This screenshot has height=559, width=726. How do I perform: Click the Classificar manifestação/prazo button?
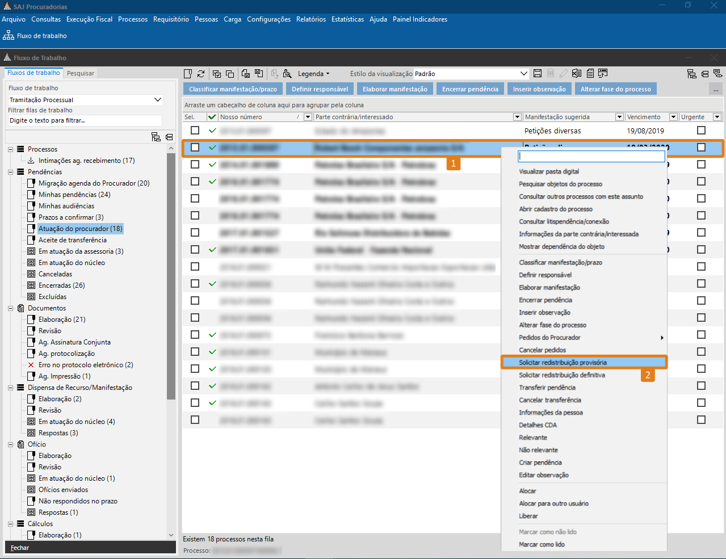[x=233, y=89]
